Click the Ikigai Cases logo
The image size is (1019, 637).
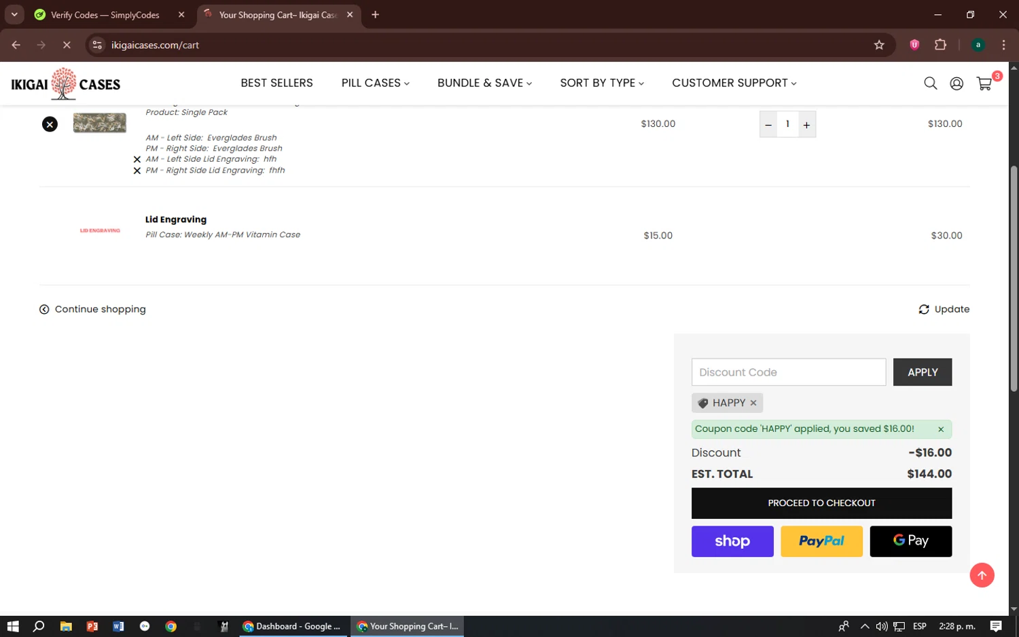[x=66, y=84]
